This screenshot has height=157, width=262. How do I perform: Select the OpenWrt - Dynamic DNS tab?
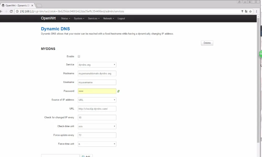18,5
